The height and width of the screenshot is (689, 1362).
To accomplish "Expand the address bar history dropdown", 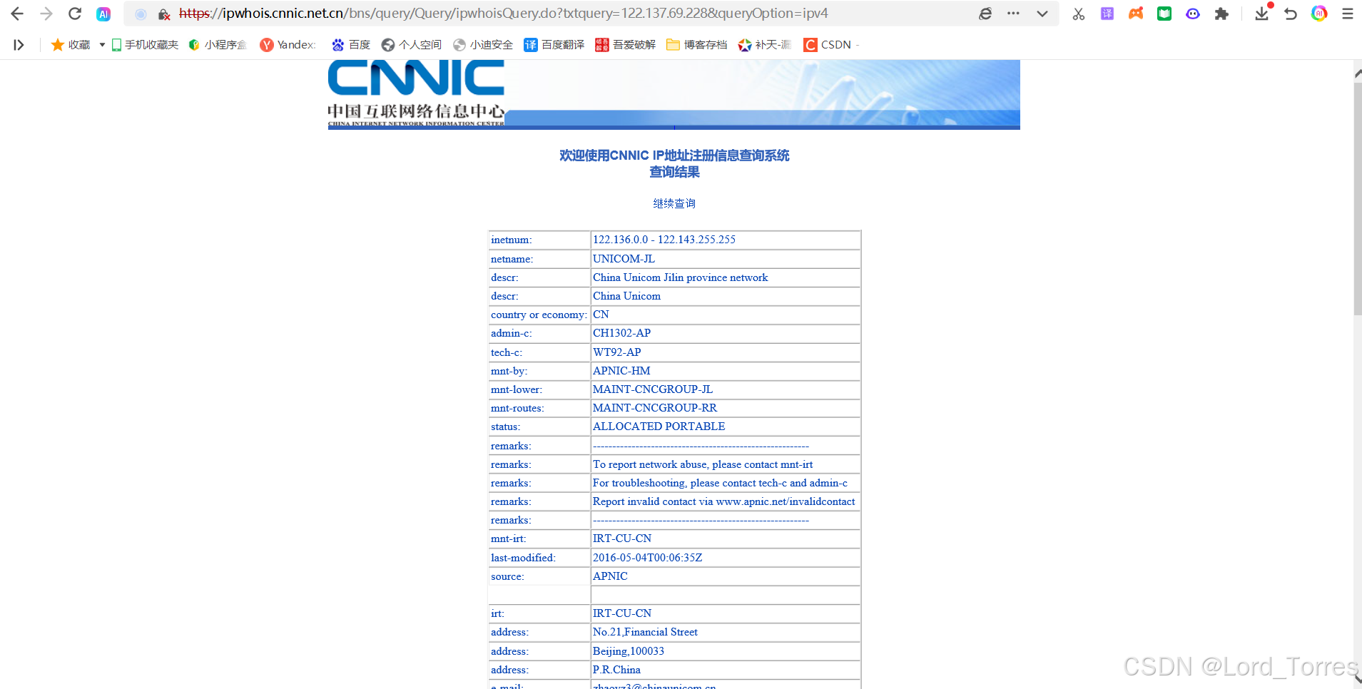I will tap(1042, 14).
